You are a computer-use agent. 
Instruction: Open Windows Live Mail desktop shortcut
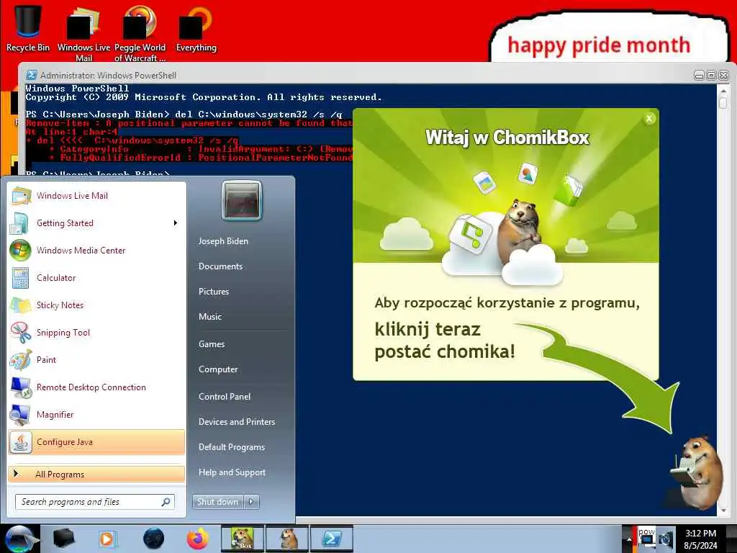pos(83,33)
